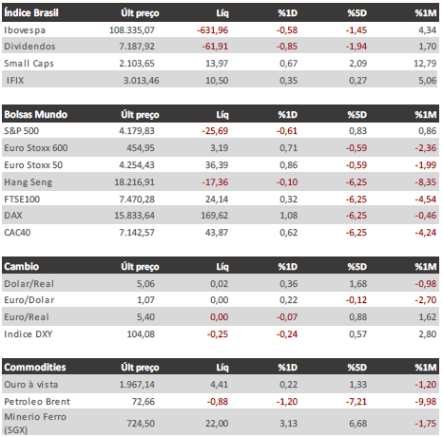This screenshot has height=437, width=443.
Task: Select the CAC40 %1M value -4,24
Action: pos(426,233)
